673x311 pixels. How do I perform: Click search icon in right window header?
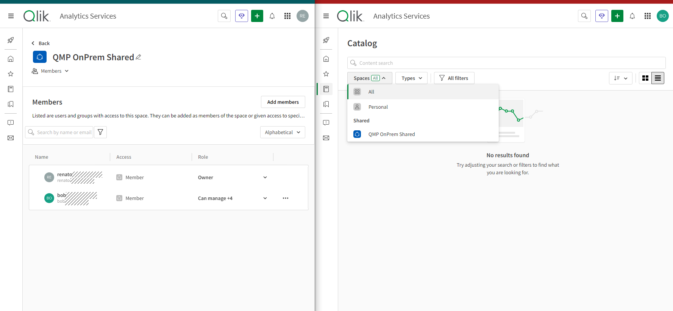click(584, 16)
